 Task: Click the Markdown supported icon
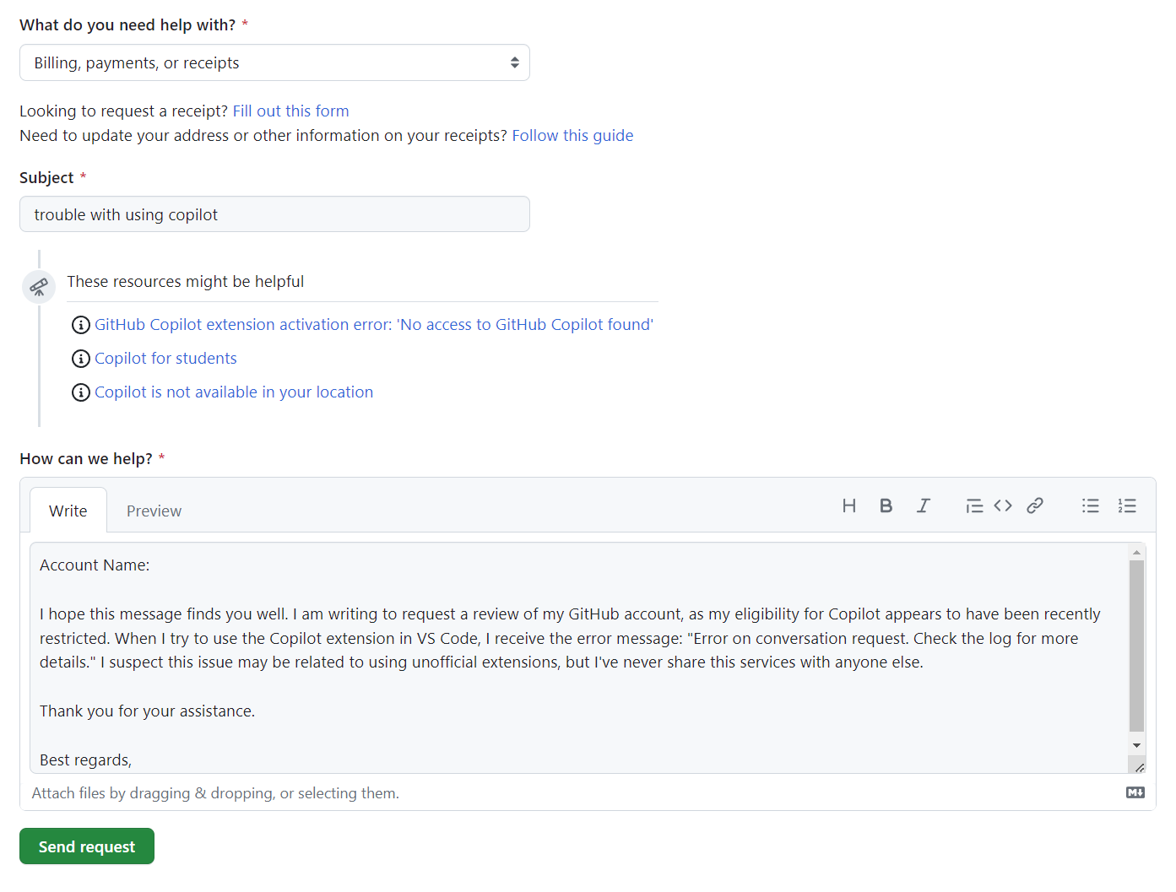click(1135, 792)
